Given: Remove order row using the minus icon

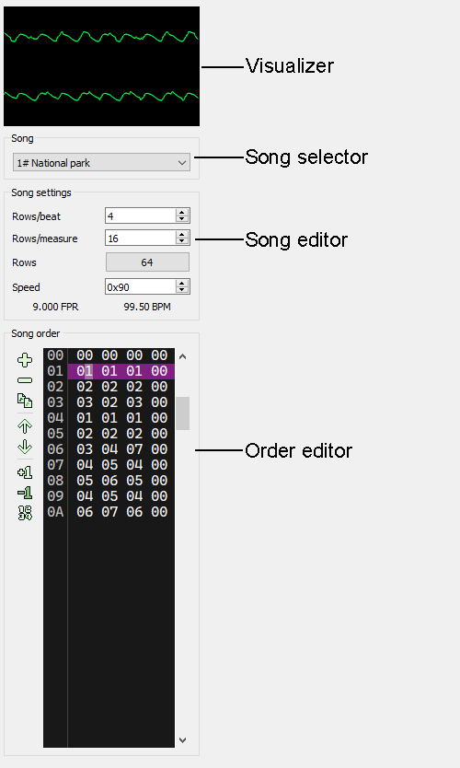Looking at the screenshot, I should click(25, 380).
